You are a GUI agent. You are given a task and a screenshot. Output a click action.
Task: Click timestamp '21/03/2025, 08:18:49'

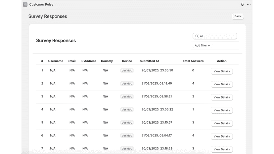pyautogui.click(x=157, y=84)
